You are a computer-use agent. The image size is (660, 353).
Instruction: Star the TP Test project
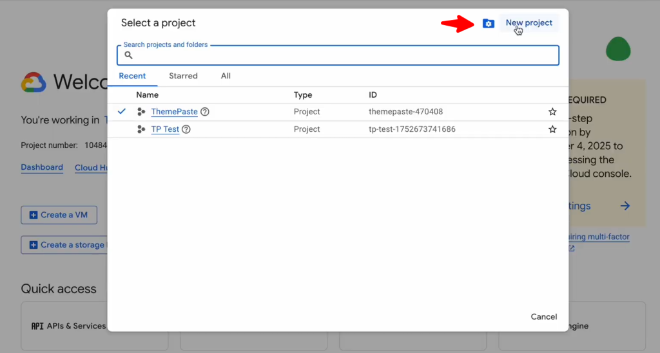(x=552, y=129)
